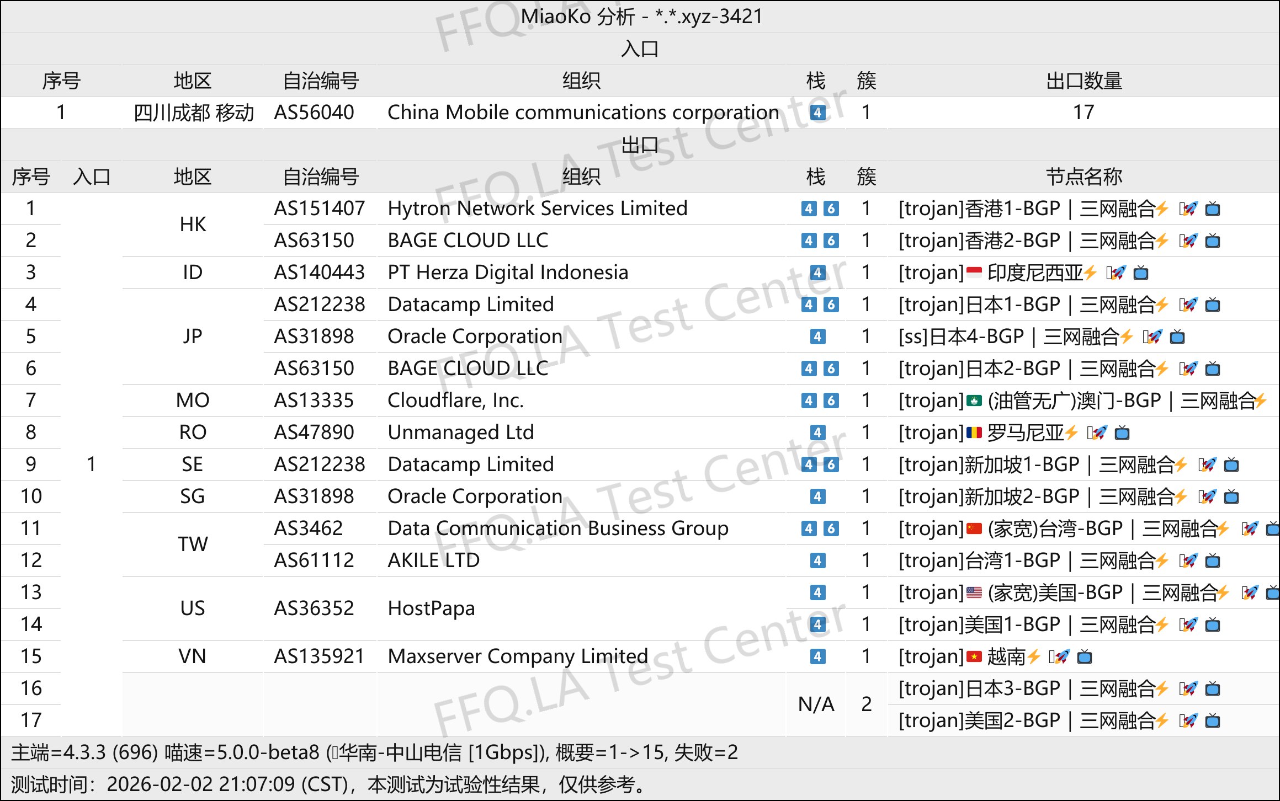Viewport: 1280px width, 801px height.
Task: Click the TV icon in the 香港1-BGP row
Action: pyautogui.click(x=1213, y=209)
